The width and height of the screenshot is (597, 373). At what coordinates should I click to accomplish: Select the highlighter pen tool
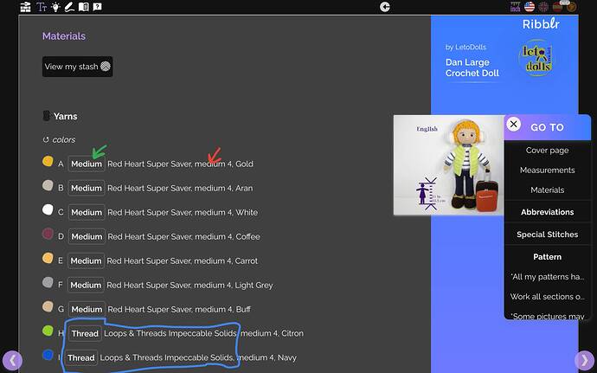pos(69,7)
